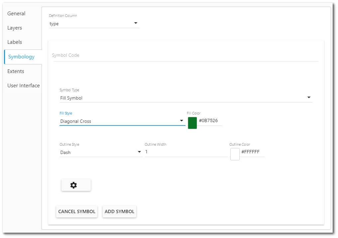Open the Outline Style dropdown showing Dash
Screen dimensions: 338x238
pyautogui.click(x=100, y=152)
